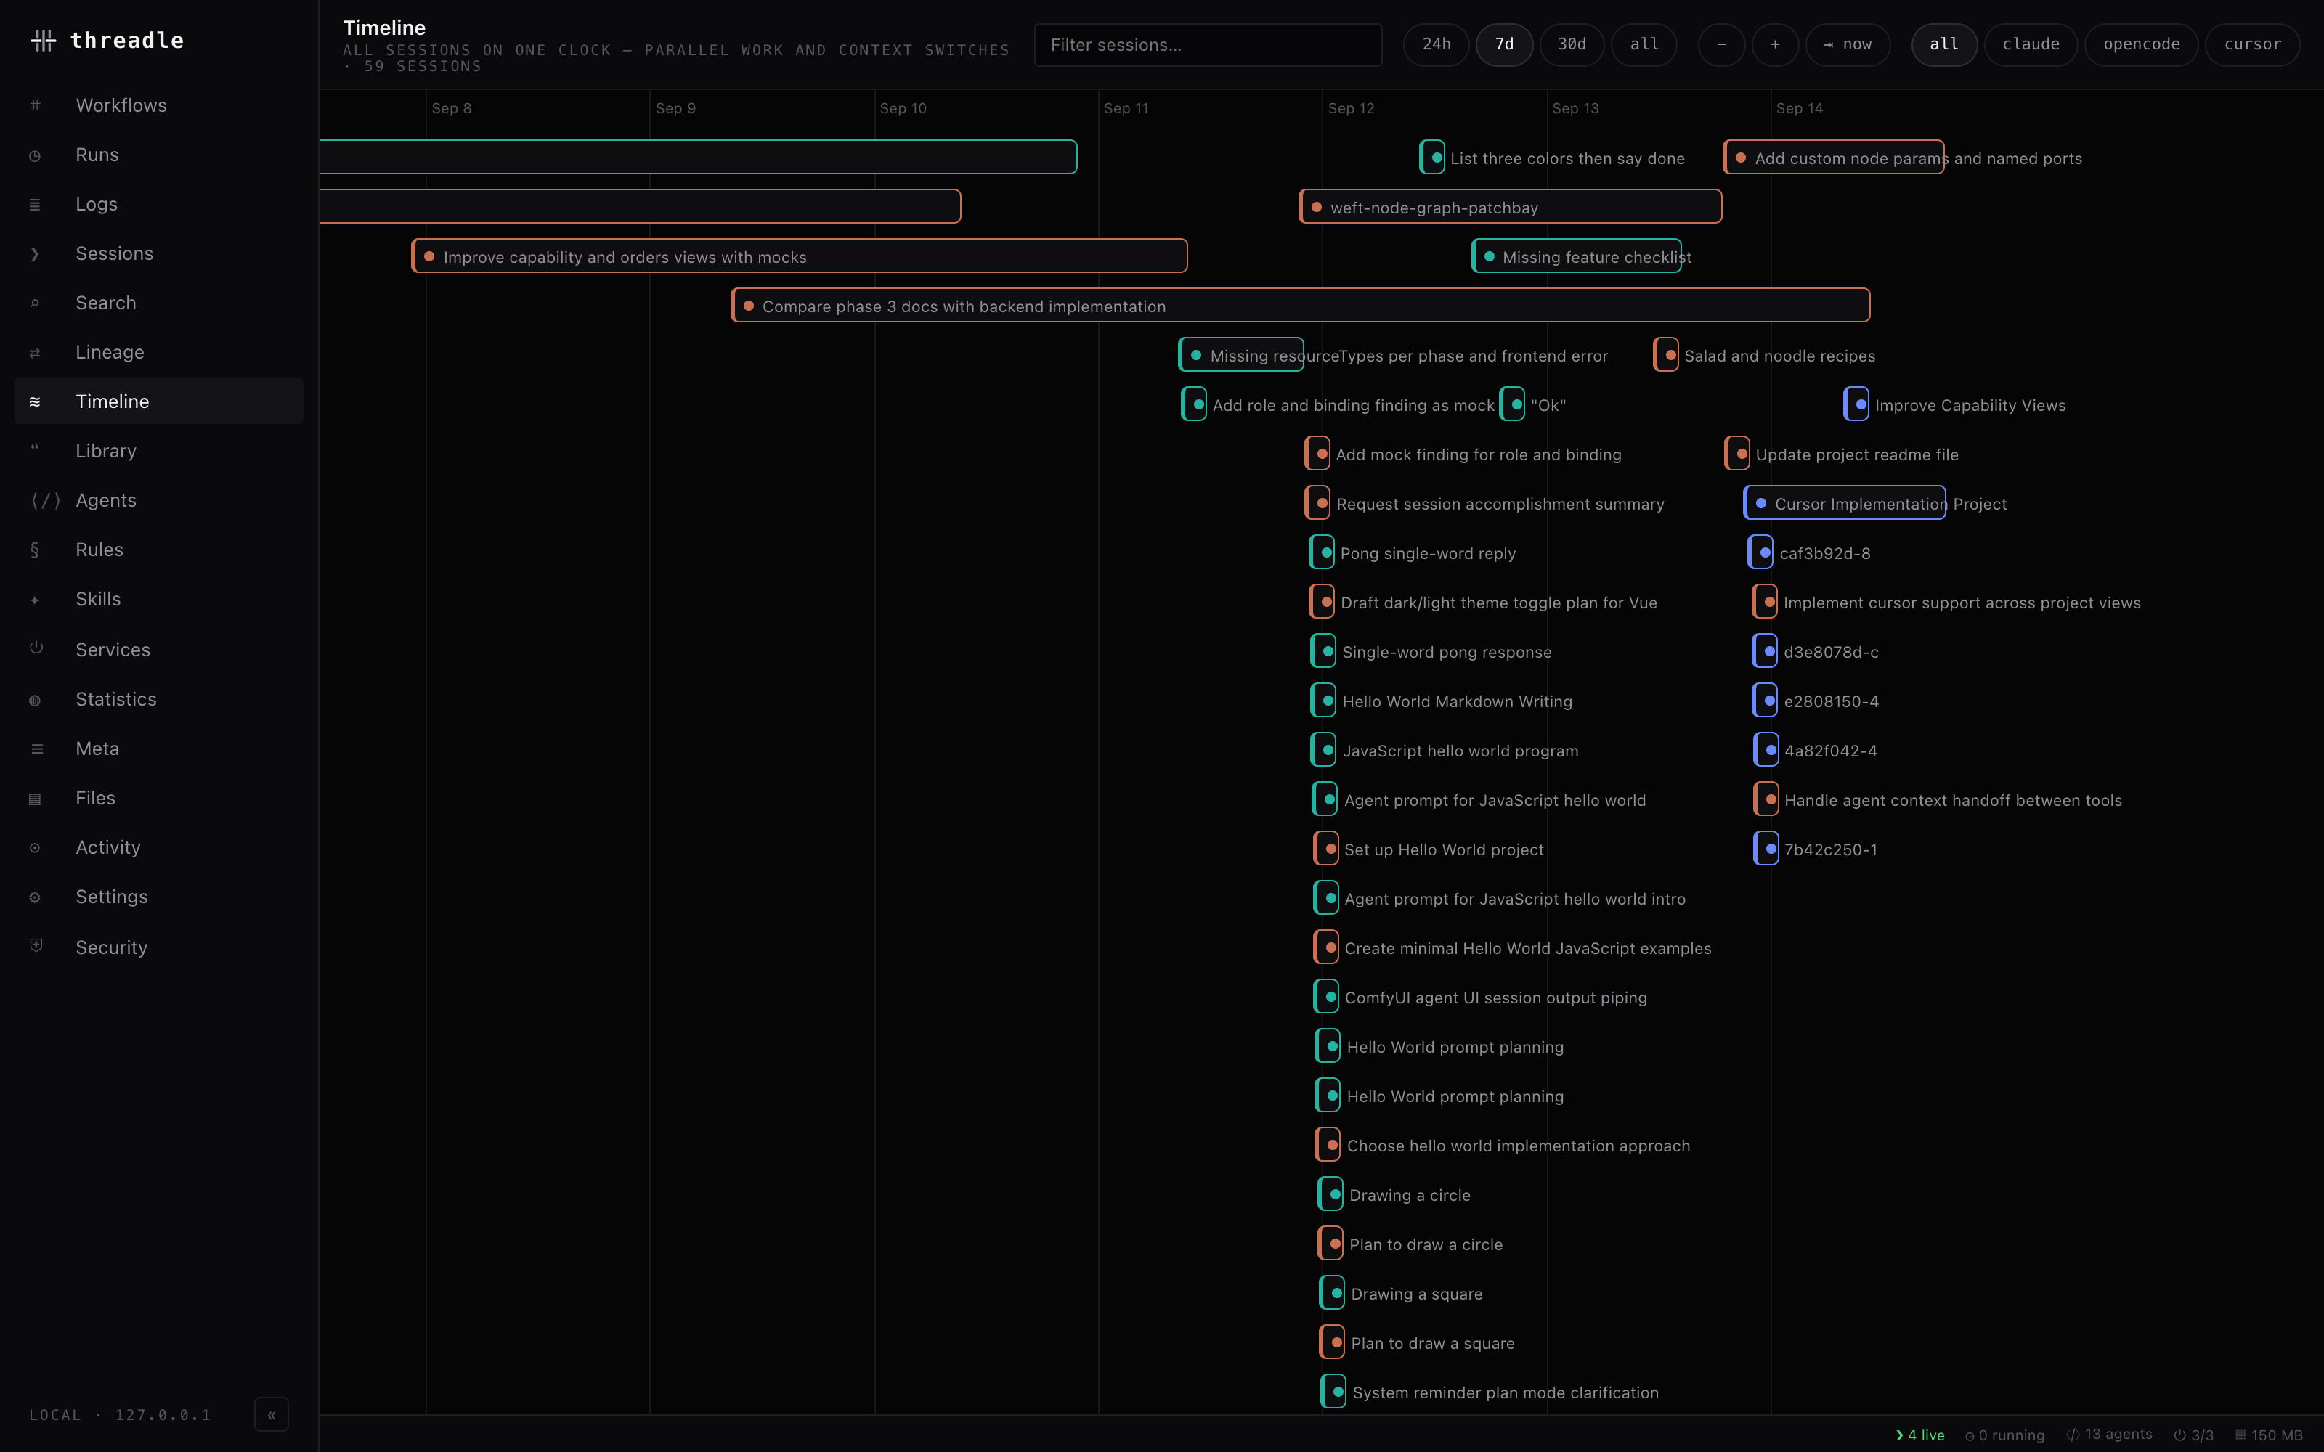Image resolution: width=2324 pixels, height=1452 pixels.
Task: Click the Add custom node params session
Action: click(1835, 158)
